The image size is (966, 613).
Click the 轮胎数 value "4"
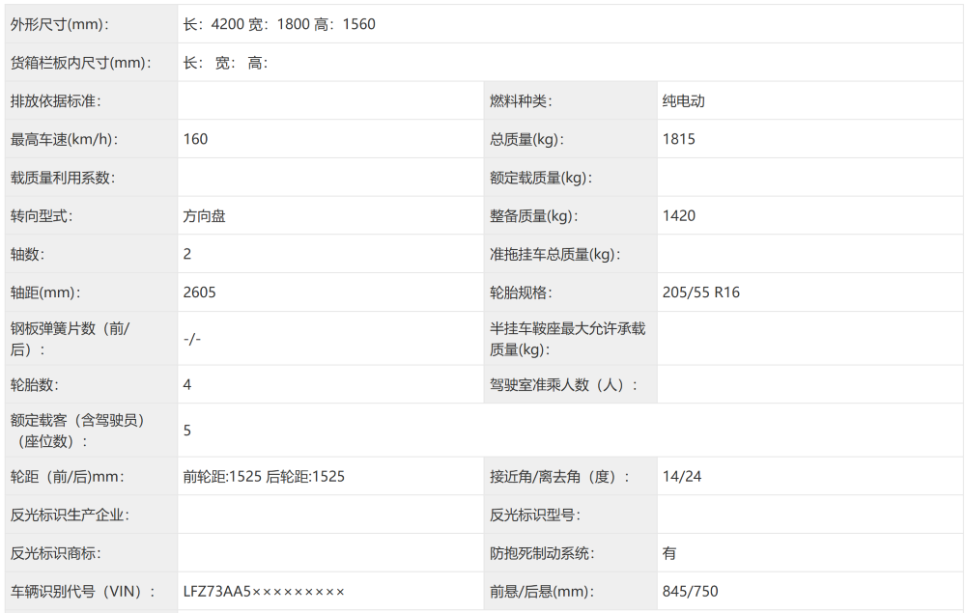[187, 383]
